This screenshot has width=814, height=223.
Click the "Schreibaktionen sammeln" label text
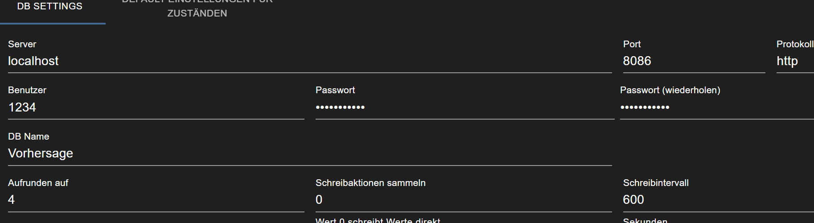click(x=370, y=183)
